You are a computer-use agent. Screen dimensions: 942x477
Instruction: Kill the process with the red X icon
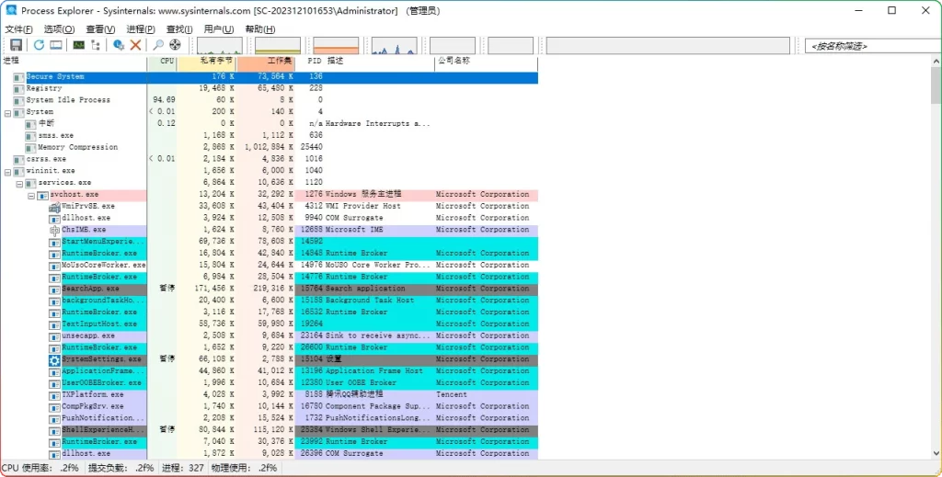[x=136, y=45]
